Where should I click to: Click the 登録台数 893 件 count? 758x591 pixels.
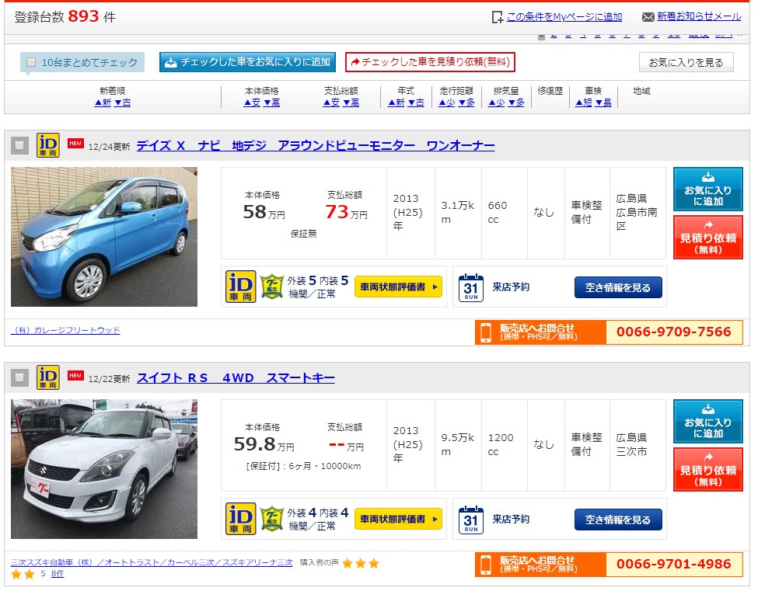(65, 17)
